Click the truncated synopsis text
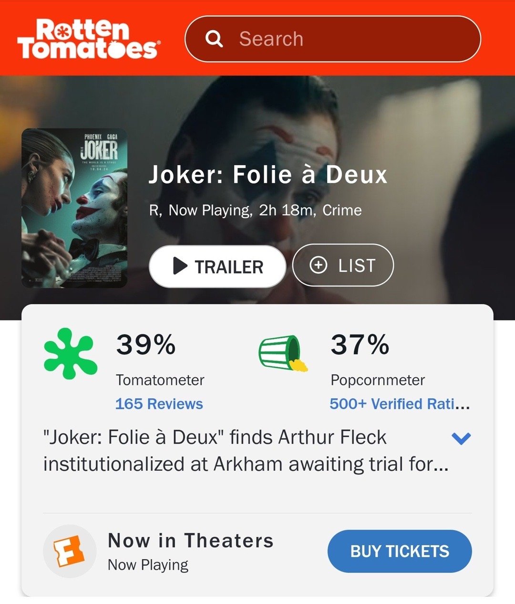The height and width of the screenshot is (604, 515). click(246, 451)
